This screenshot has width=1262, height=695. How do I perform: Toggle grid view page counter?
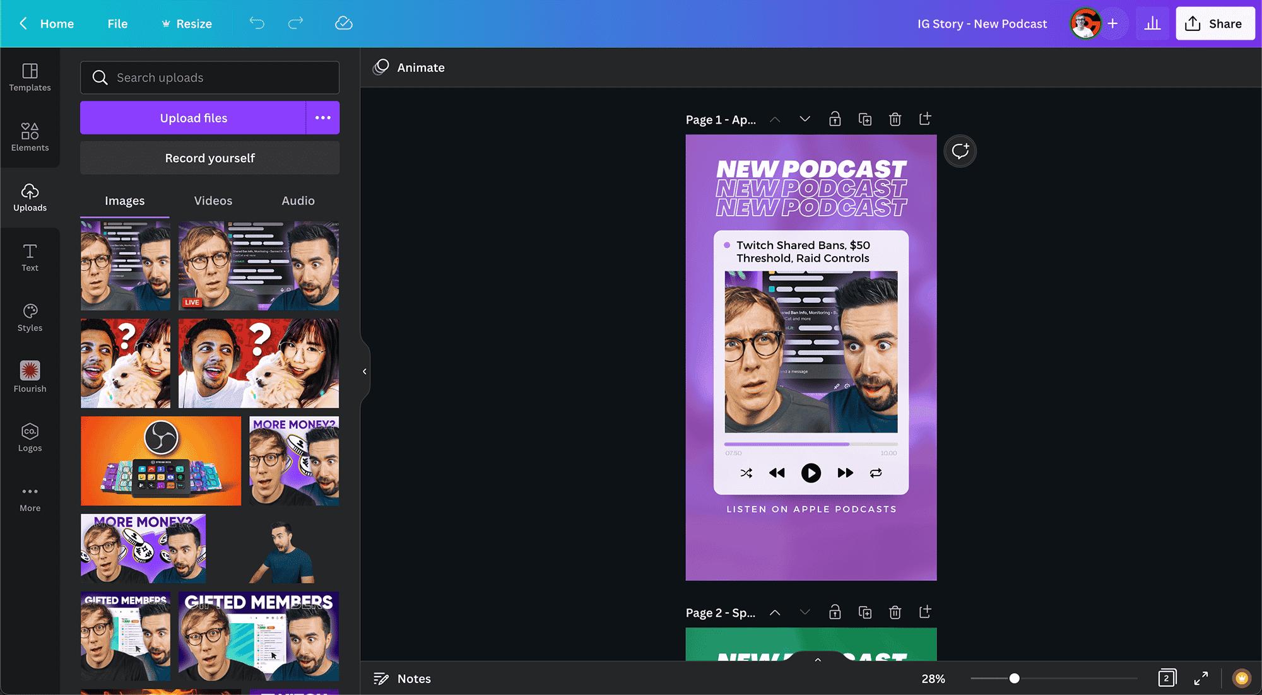(1167, 678)
